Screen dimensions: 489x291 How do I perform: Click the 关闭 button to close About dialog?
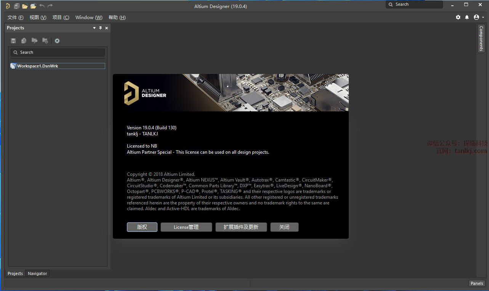284,227
